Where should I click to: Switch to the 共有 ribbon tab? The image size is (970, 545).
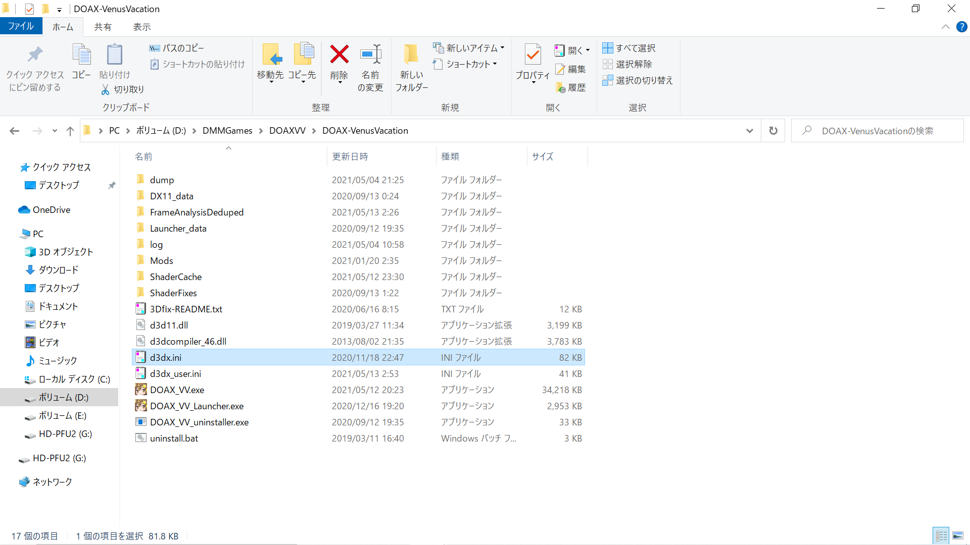(x=103, y=27)
